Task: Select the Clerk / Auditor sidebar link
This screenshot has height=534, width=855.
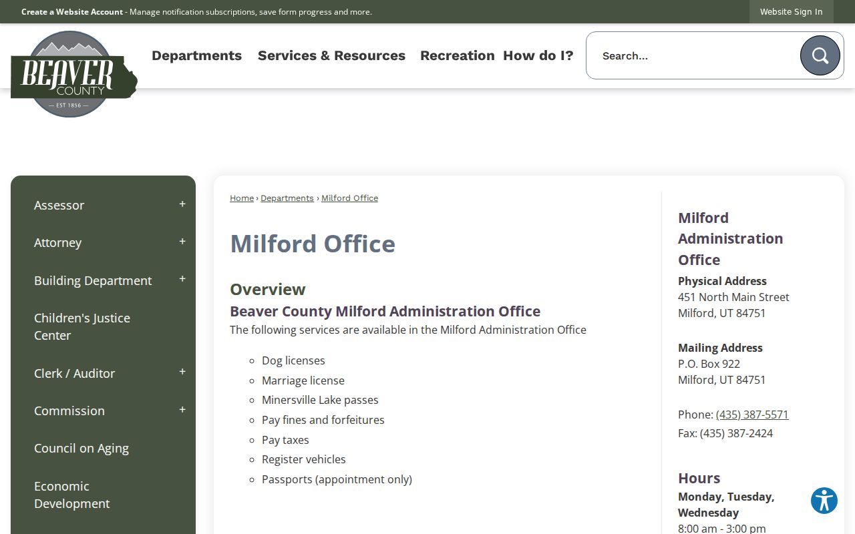Action: (74, 373)
